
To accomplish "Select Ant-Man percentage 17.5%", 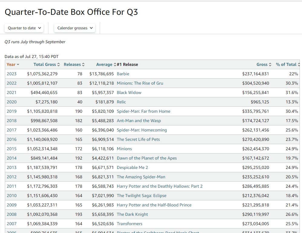I will 292,121.
